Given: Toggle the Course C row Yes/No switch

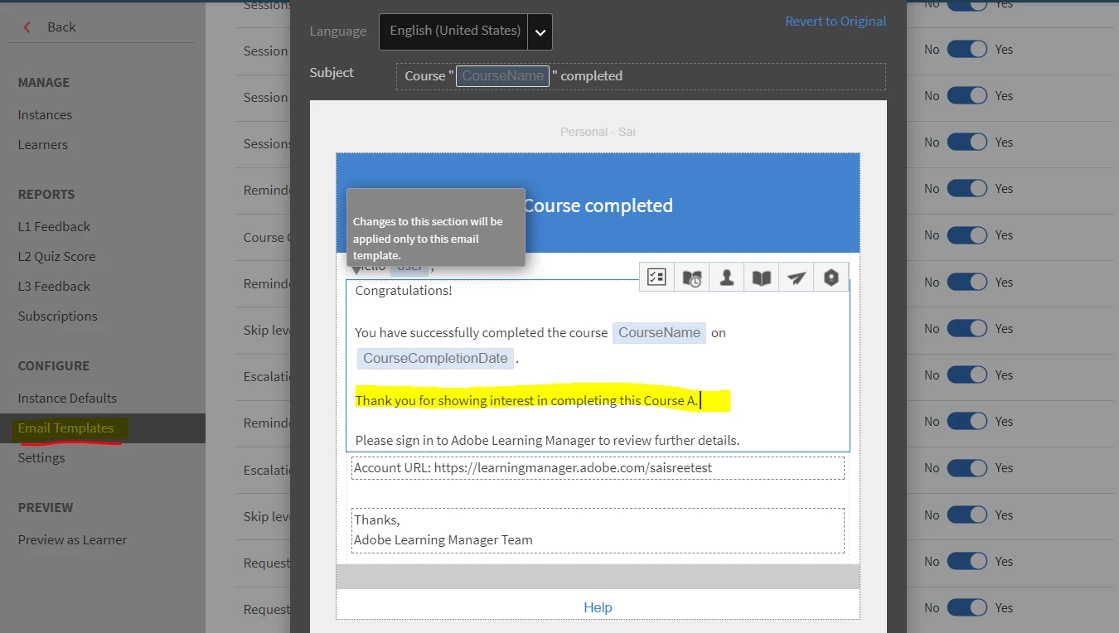Looking at the screenshot, I should (x=967, y=235).
